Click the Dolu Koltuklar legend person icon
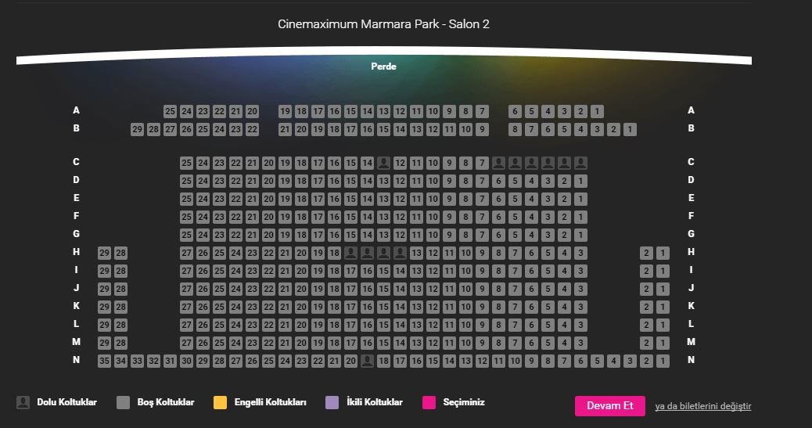812x428 pixels. (23, 403)
